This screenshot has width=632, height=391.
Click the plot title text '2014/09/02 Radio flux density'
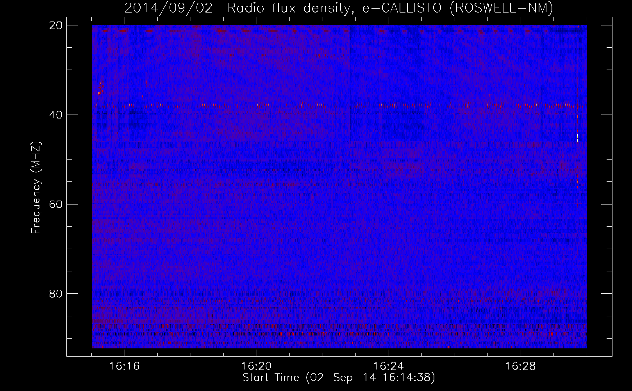(237, 8)
